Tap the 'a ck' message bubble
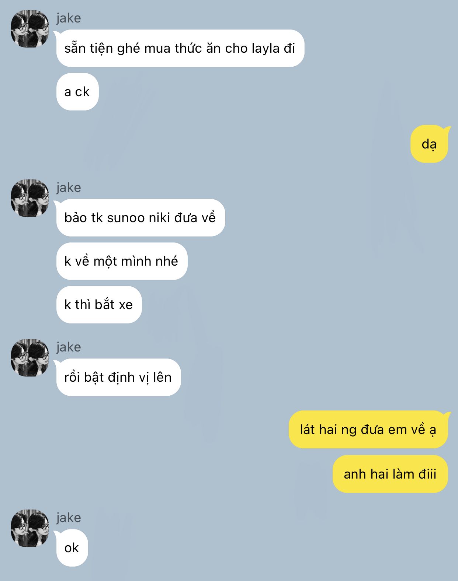Image resolution: width=458 pixels, height=581 pixels. pos(77,92)
